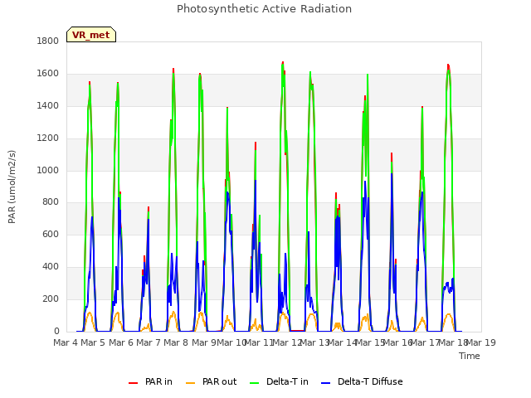Click the 1400 y-axis tick label
Screen dimensions: 531x398
coord(48,105)
